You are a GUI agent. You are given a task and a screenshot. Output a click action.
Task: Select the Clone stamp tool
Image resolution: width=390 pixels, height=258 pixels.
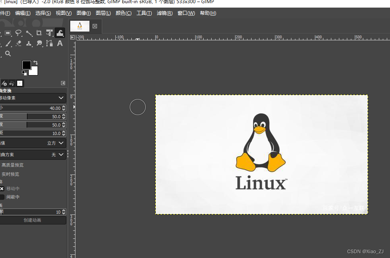click(29, 43)
